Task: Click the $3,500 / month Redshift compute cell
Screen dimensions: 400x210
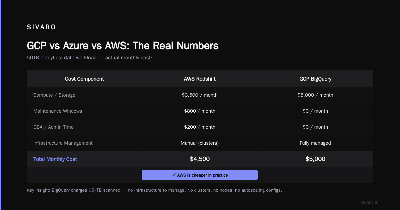Action: click(200, 95)
